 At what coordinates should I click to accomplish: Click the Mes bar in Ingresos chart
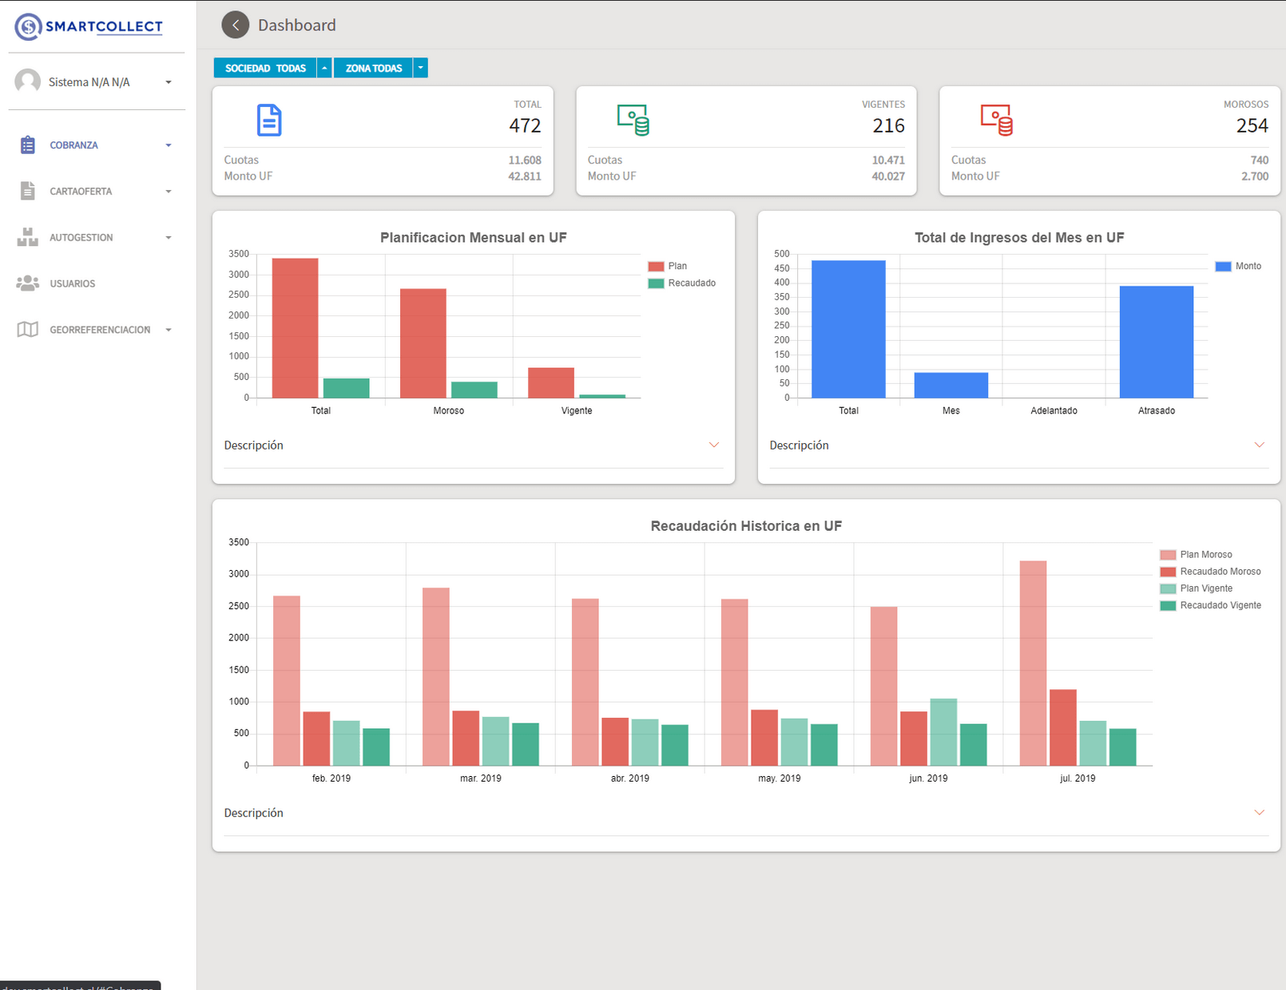(951, 385)
